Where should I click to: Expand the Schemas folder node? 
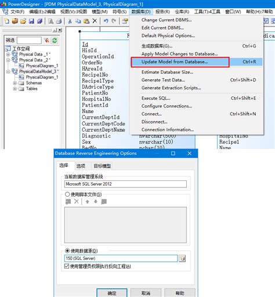tap(15, 83)
